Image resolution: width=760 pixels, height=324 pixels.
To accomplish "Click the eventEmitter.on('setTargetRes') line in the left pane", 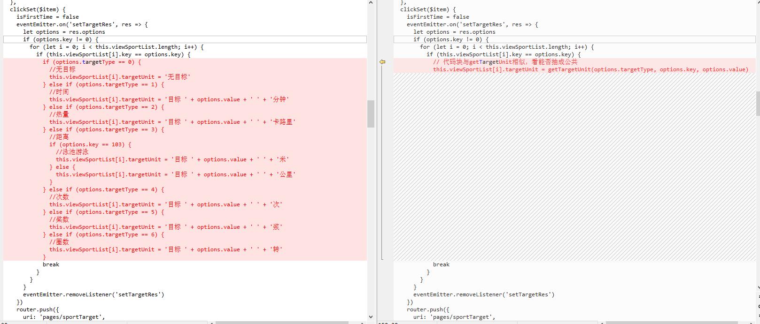I will pyautogui.click(x=82, y=24).
